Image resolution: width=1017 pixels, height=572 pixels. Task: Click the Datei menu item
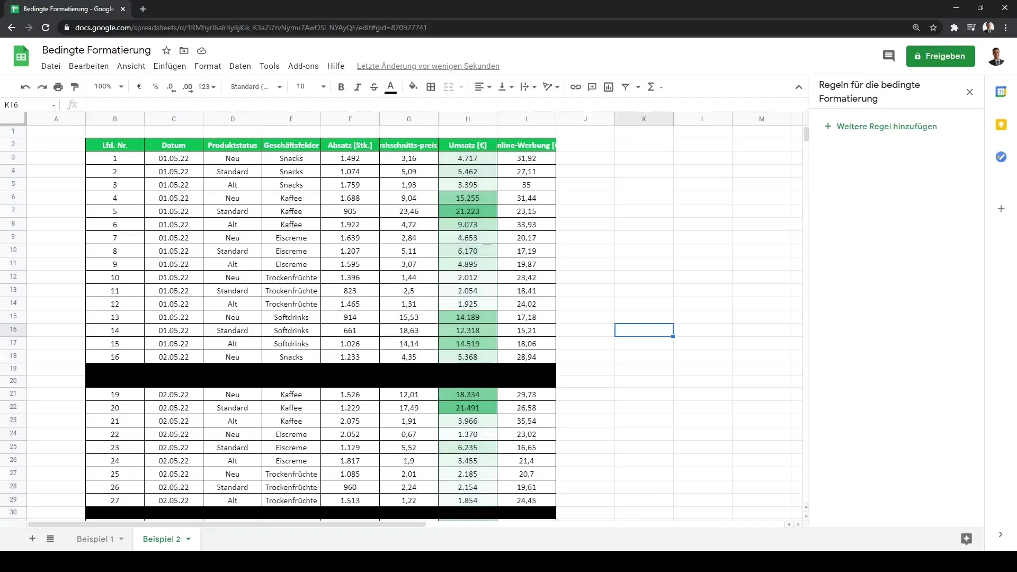pyautogui.click(x=51, y=66)
